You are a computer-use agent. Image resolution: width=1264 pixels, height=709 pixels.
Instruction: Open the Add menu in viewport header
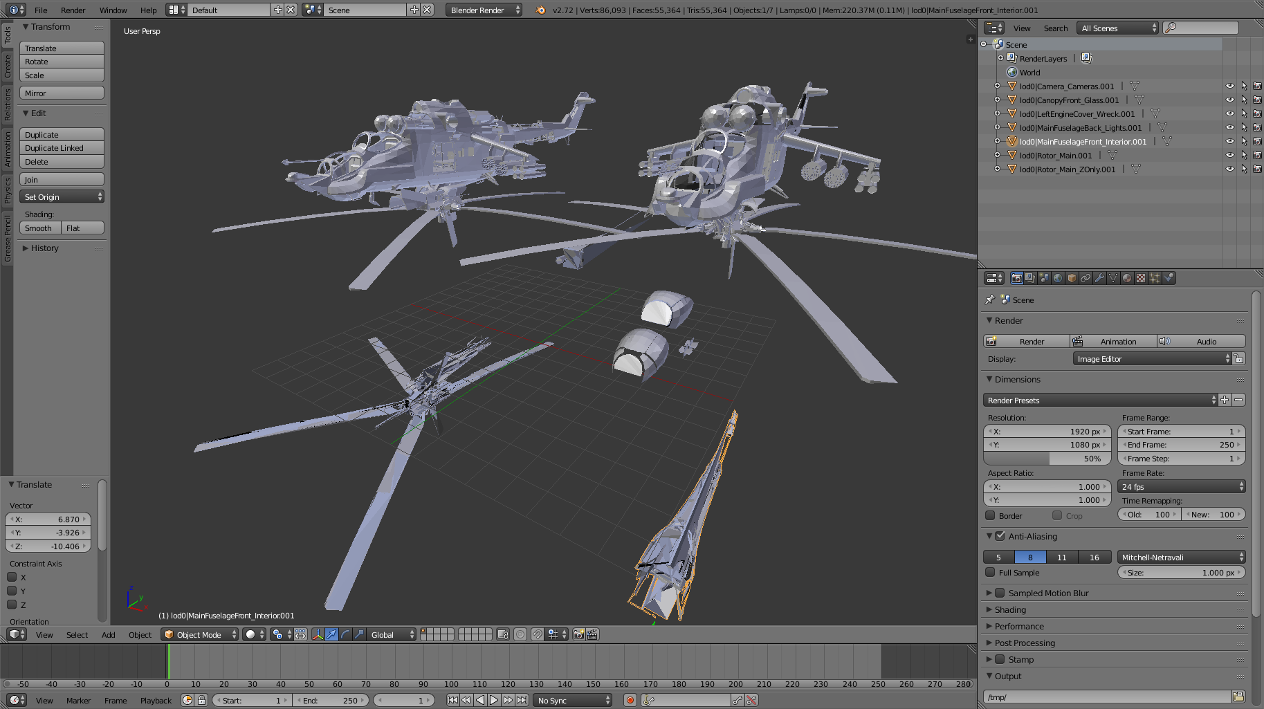click(x=108, y=634)
